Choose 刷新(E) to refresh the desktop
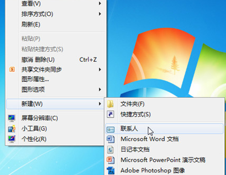 pos(56,25)
